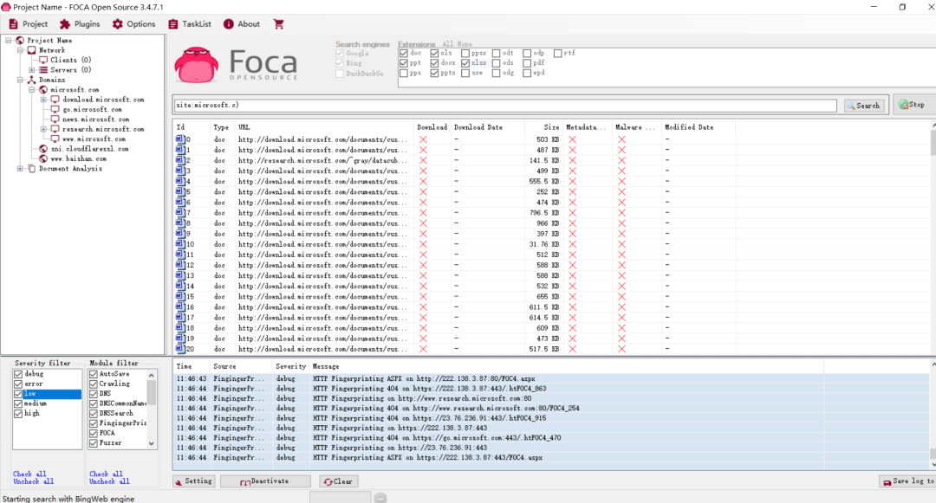Toggle the doc extension checkbox

(x=404, y=53)
